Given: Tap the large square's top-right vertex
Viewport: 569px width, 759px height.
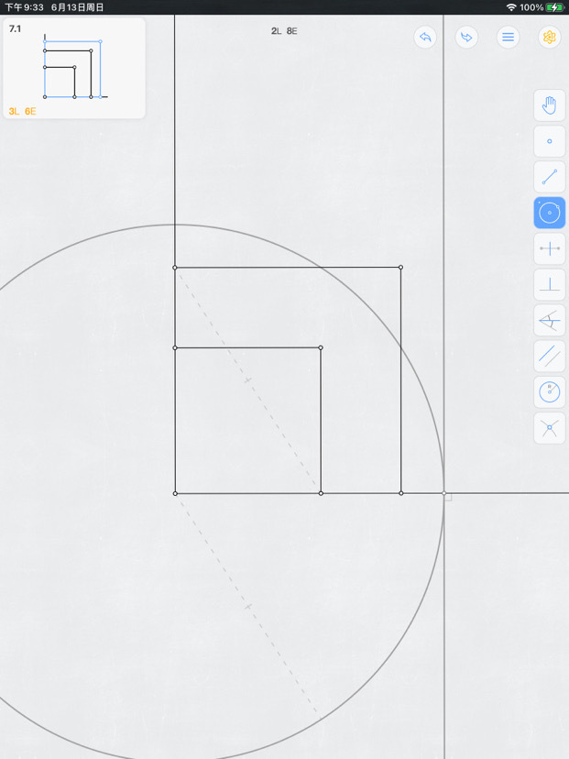Looking at the screenshot, I should click(x=400, y=267).
